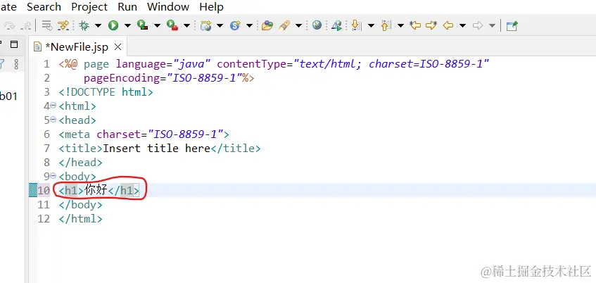Click the green Run button
Viewport: 596px width, 283px height.
tap(113, 25)
